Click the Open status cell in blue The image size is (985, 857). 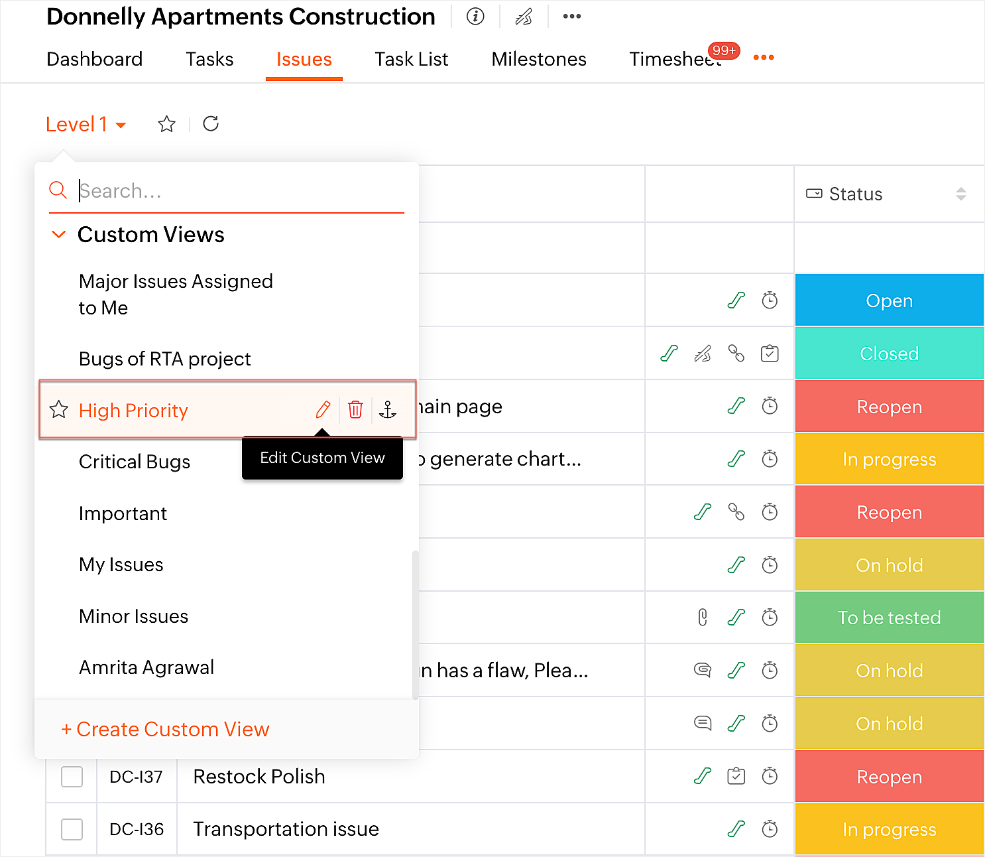(889, 300)
